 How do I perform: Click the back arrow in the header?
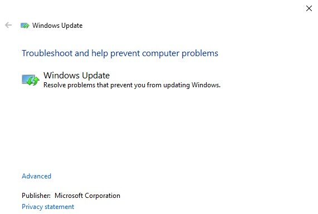(x=8, y=25)
